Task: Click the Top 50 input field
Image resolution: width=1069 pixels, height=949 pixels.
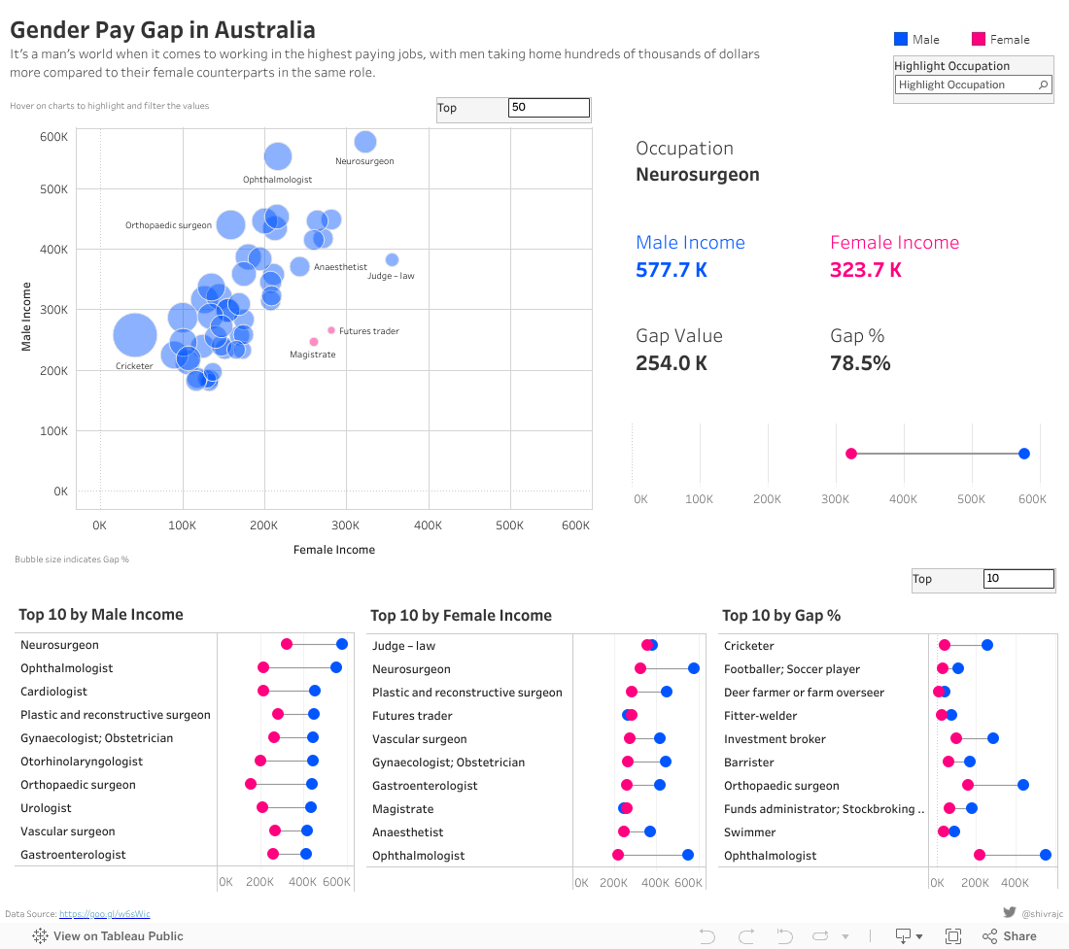Action: [548, 108]
